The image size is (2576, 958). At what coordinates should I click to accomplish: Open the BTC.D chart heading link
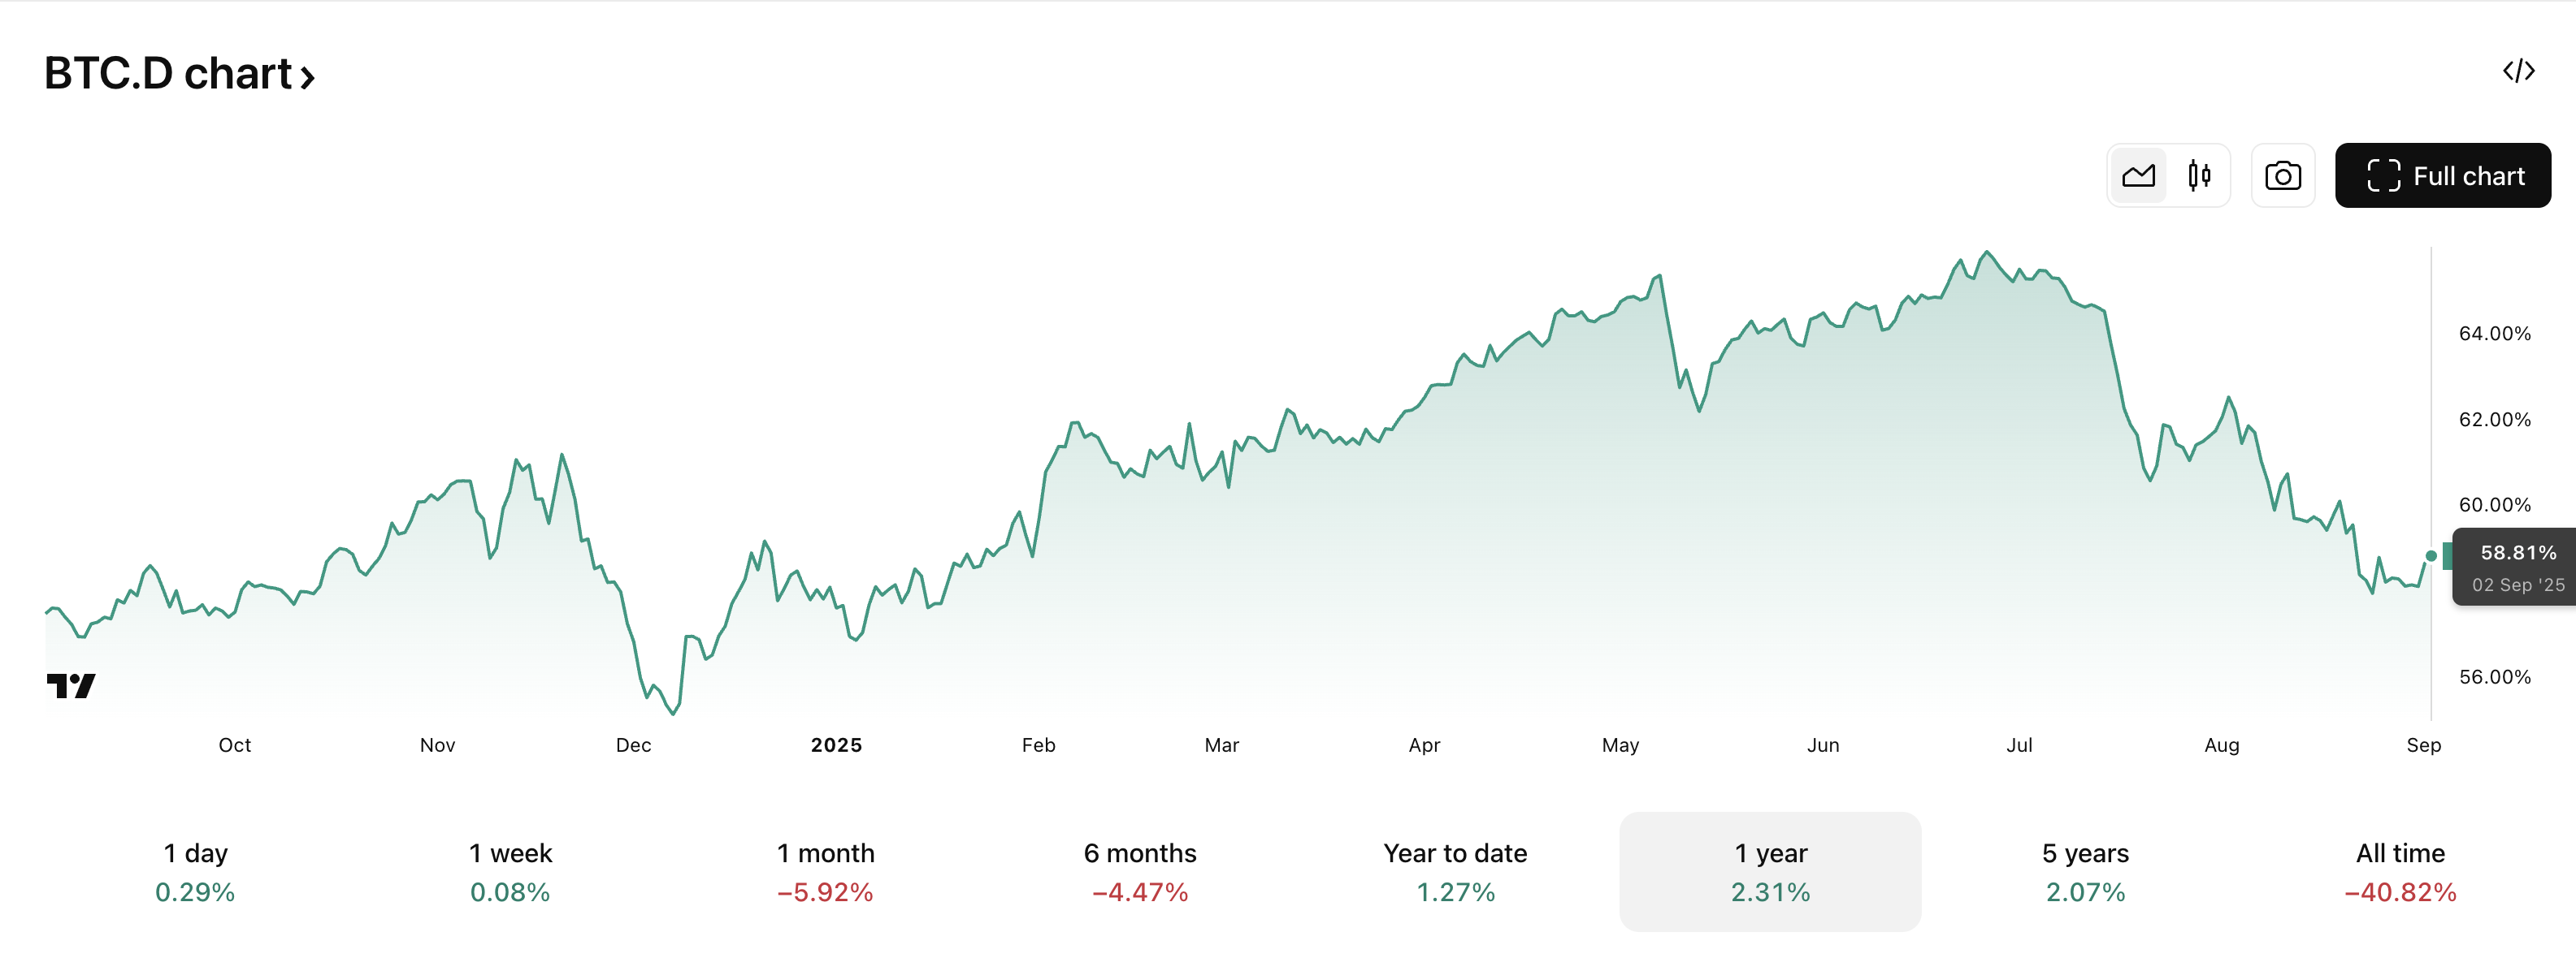[168, 74]
